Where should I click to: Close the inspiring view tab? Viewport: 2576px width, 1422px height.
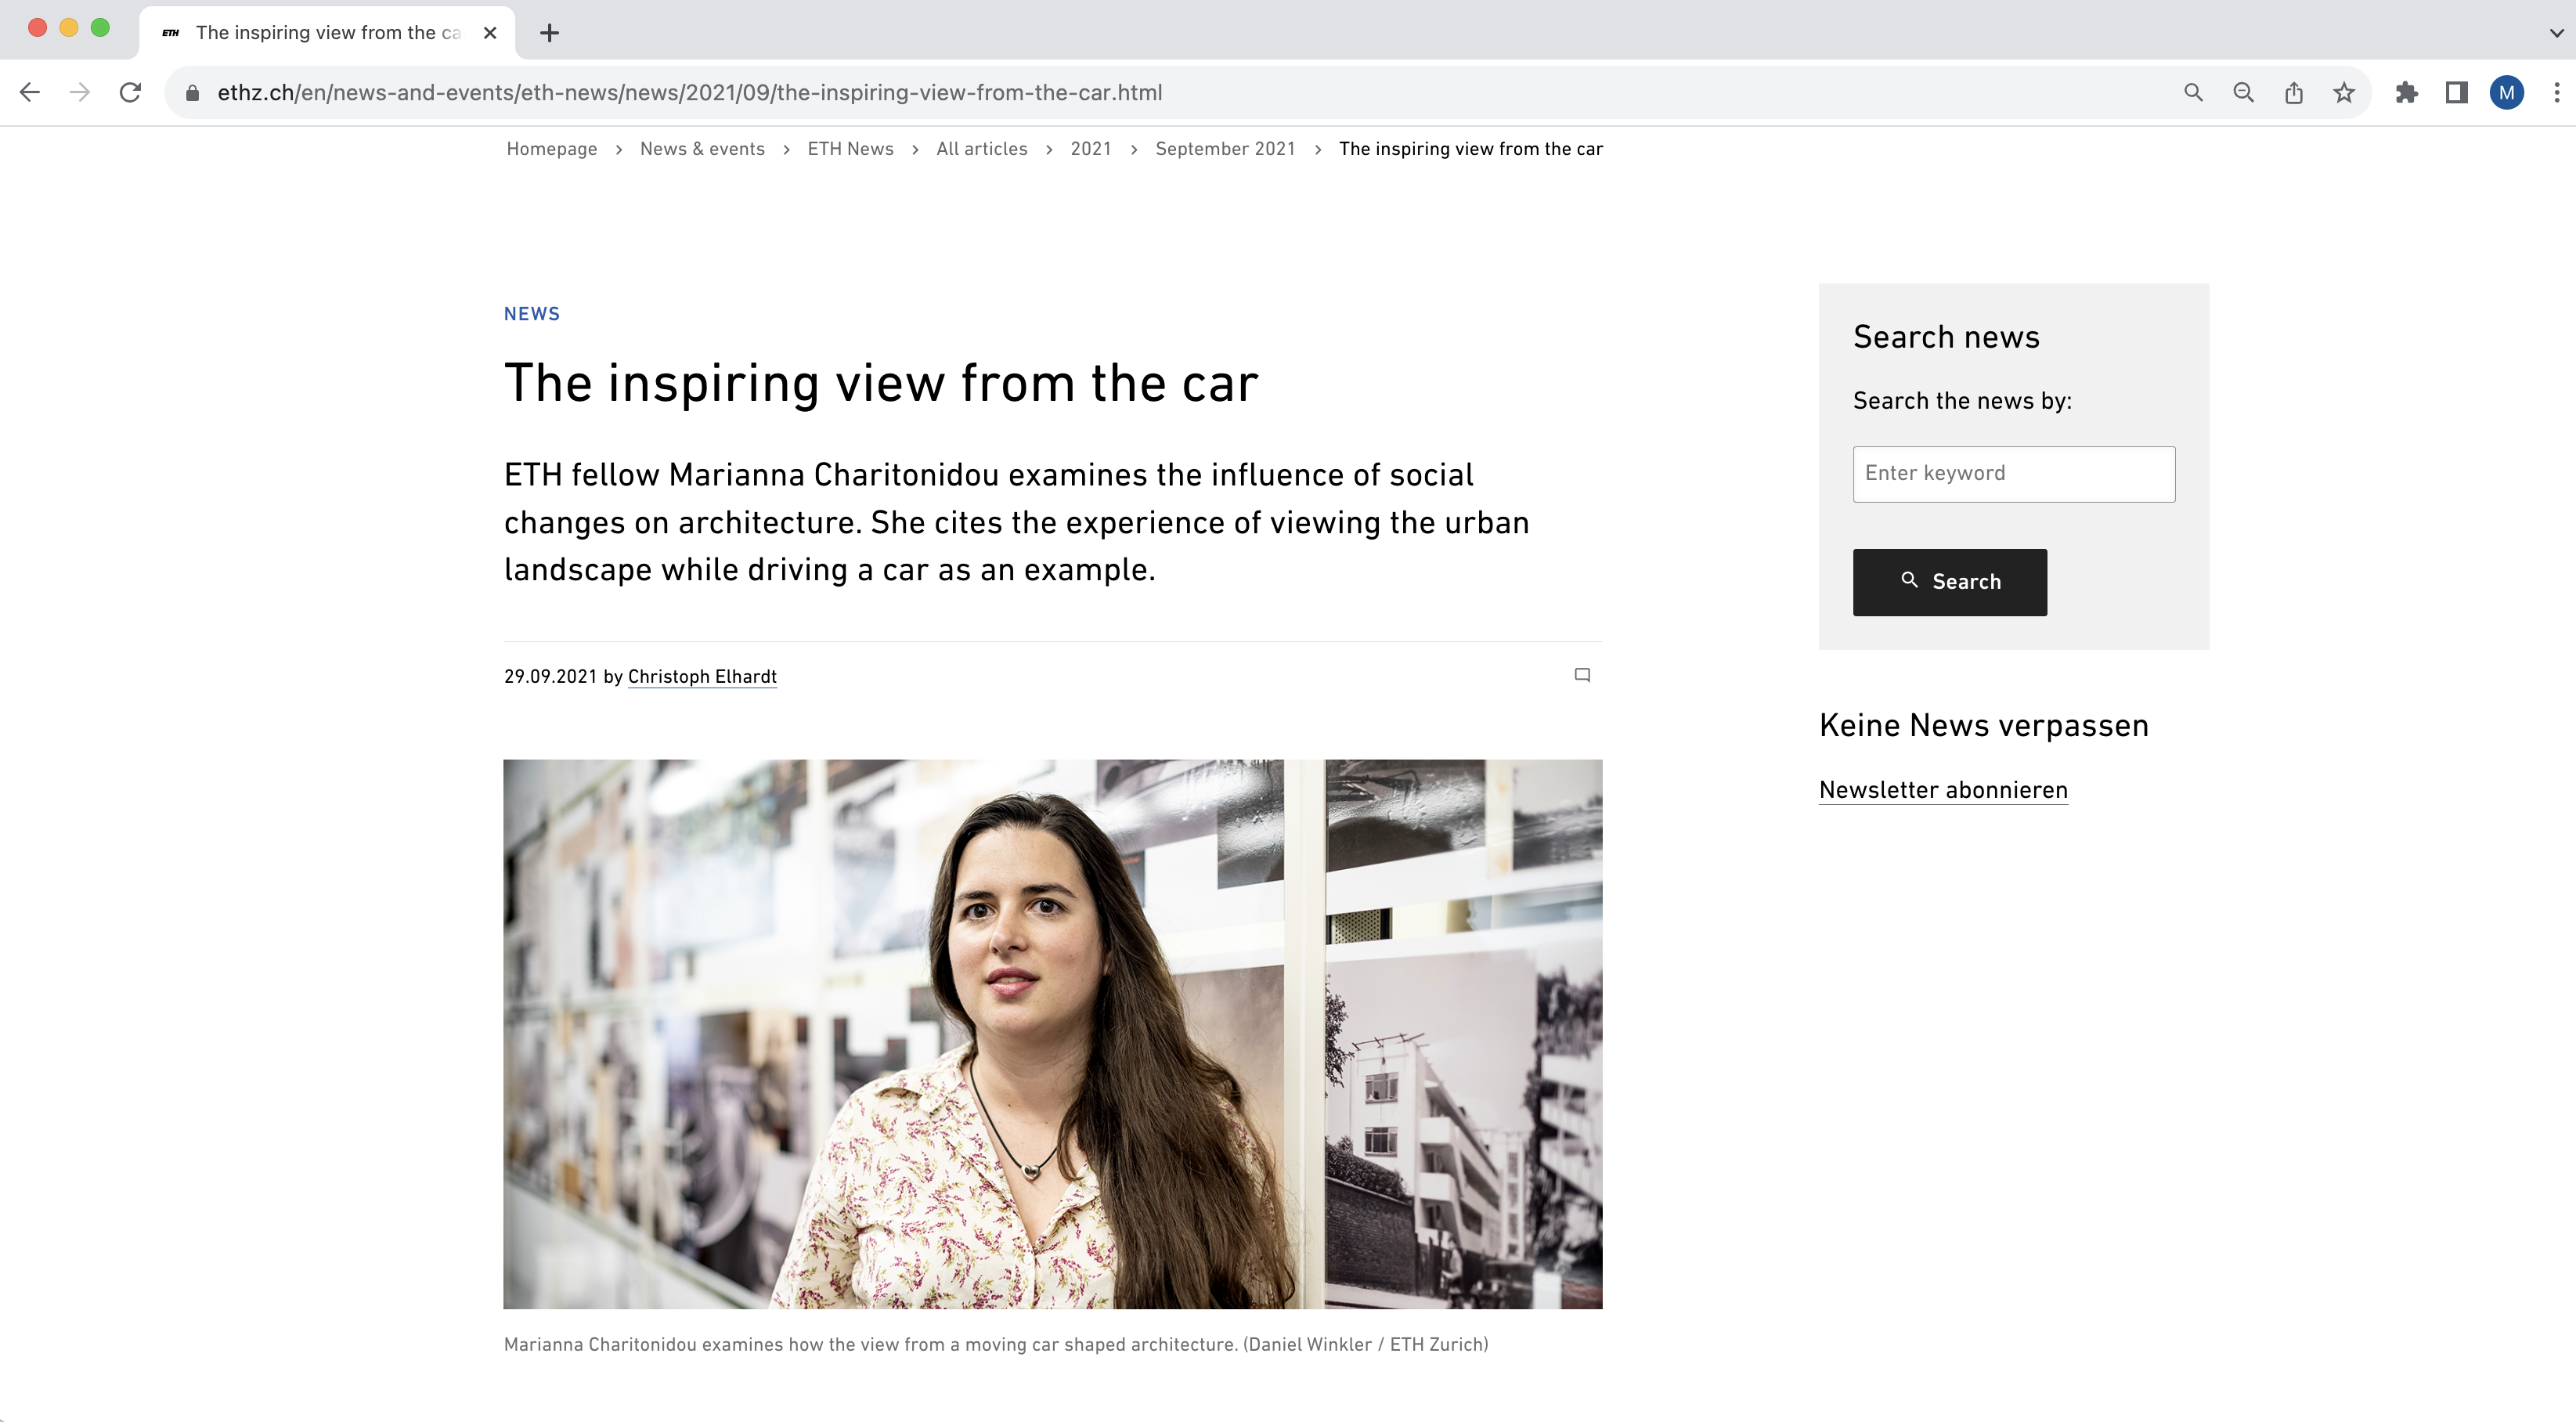tap(490, 32)
